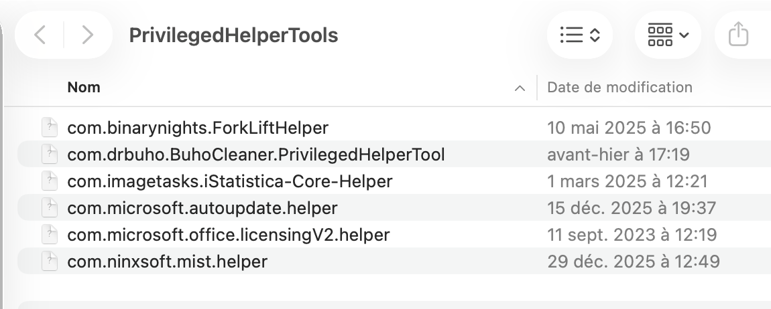Screen dimensions: 771x309
Task: Toggle sort order chevron in Nom column
Action: [519, 88]
